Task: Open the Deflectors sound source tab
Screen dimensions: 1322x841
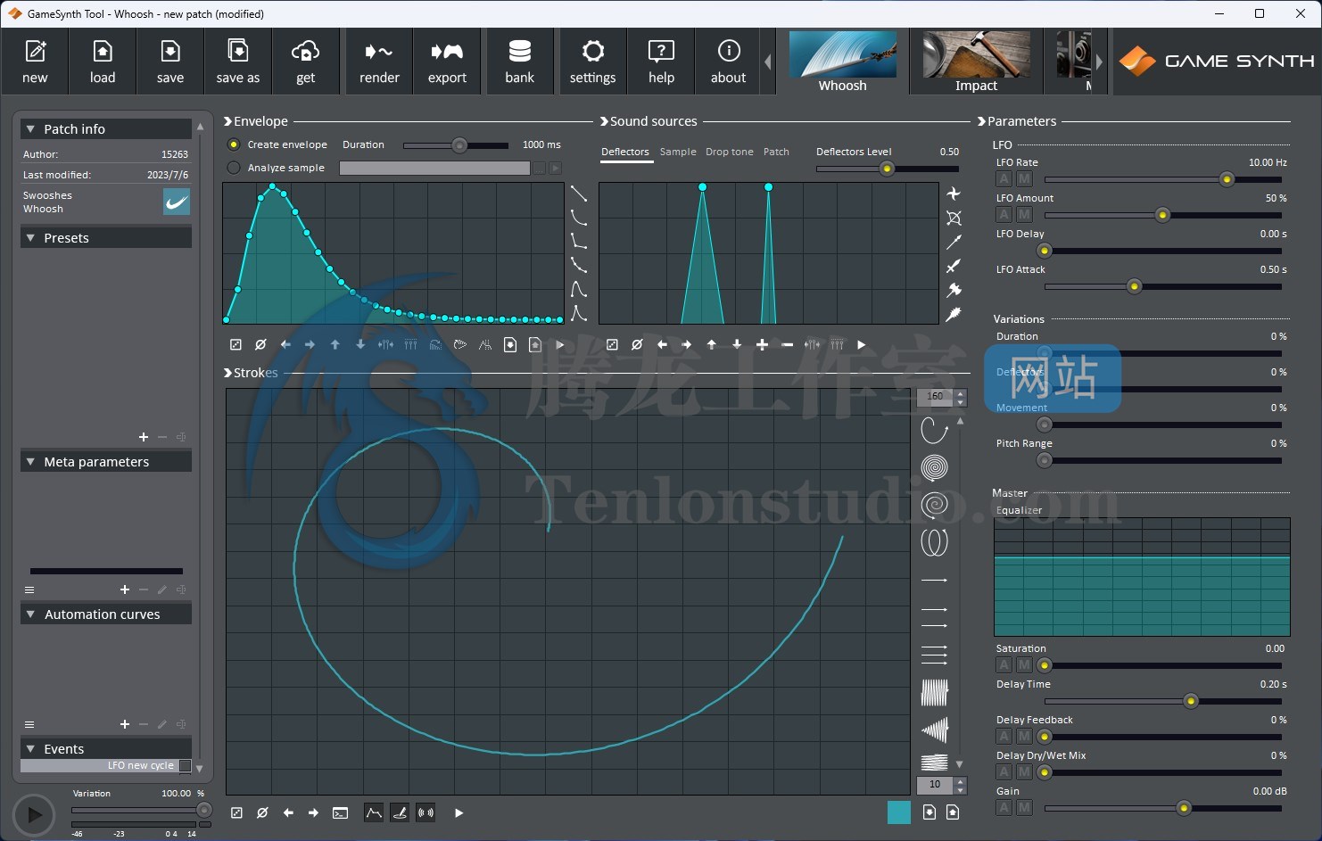Action: tap(625, 152)
